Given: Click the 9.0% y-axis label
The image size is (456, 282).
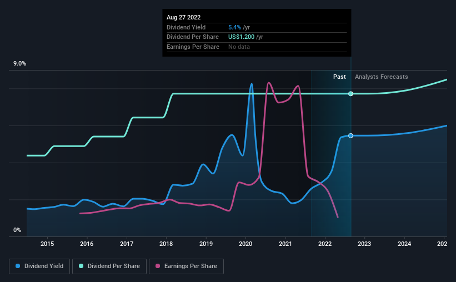Looking at the screenshot, I should click(x=19, y=64).
